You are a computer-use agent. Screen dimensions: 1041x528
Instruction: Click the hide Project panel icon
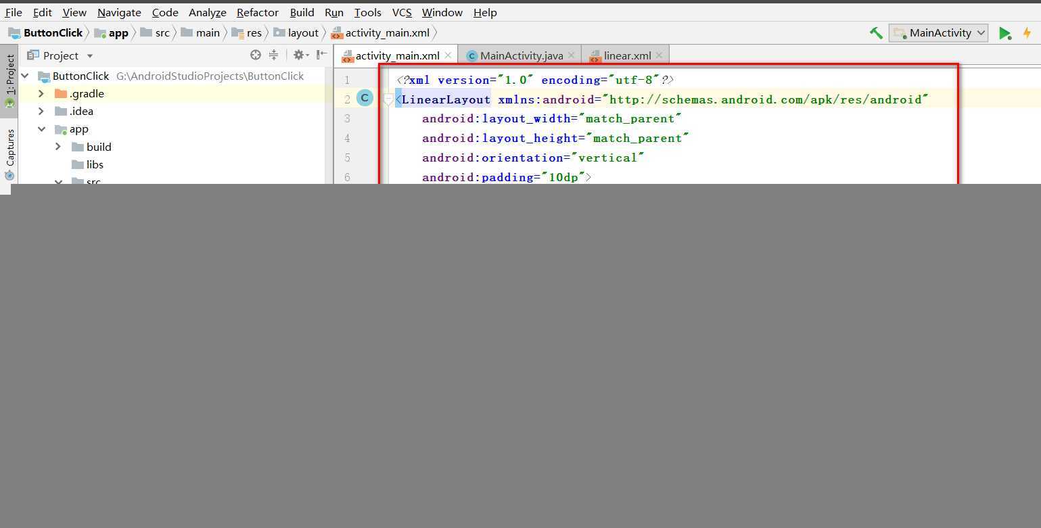click(322, 55)
